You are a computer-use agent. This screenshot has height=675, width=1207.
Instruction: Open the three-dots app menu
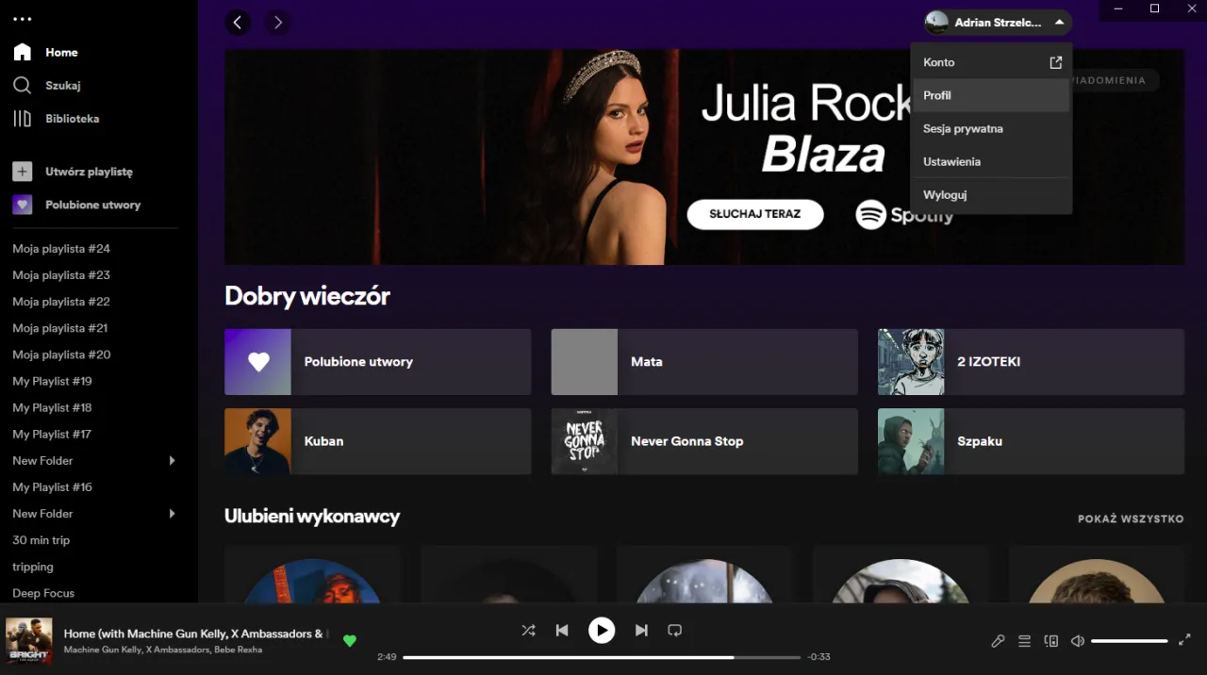pos(22,19)
